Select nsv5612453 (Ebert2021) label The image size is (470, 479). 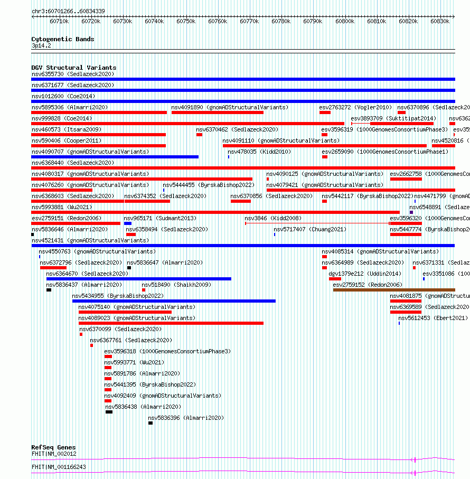[x=433, y=318]
